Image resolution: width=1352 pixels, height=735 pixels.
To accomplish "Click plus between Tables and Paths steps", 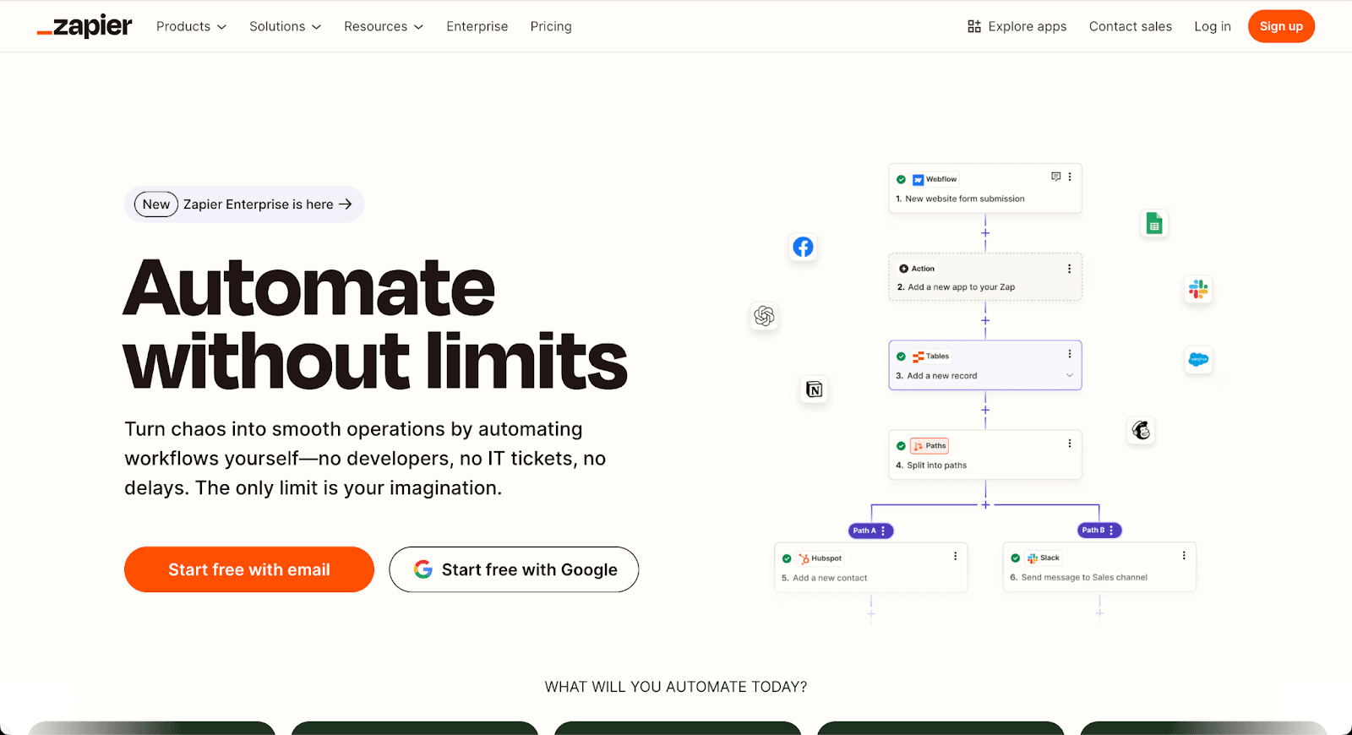I will coord(985,411).
